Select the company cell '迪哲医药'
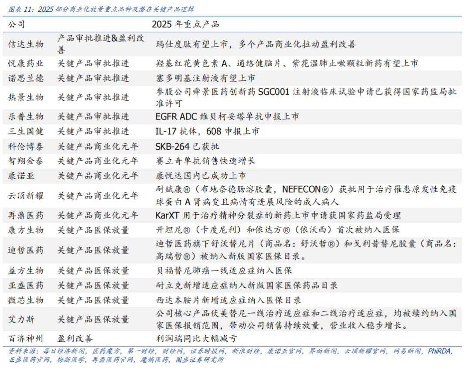471x374 pixels. click(x=26, y=250)
